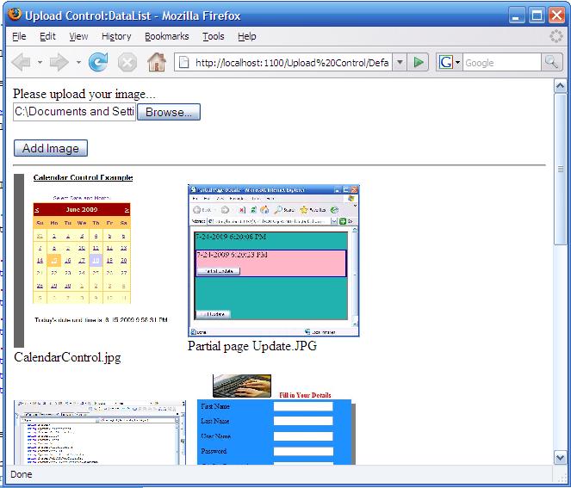The width and height of the screenshot is (571, 488).
Task: Click the search magnifier icon
Action: (551, 63)
